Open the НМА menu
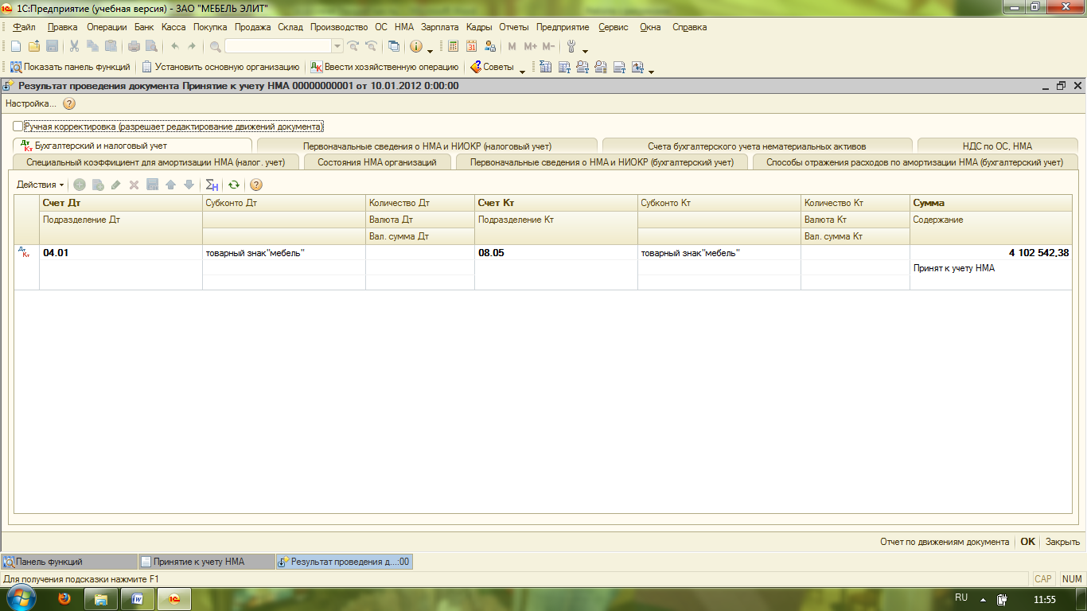The height and width of the screenshot is (611, 1087). 404,27
